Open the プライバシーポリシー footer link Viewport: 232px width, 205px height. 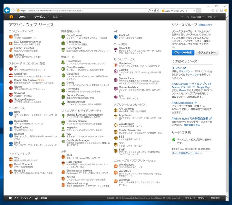click(x=195, y=198)
